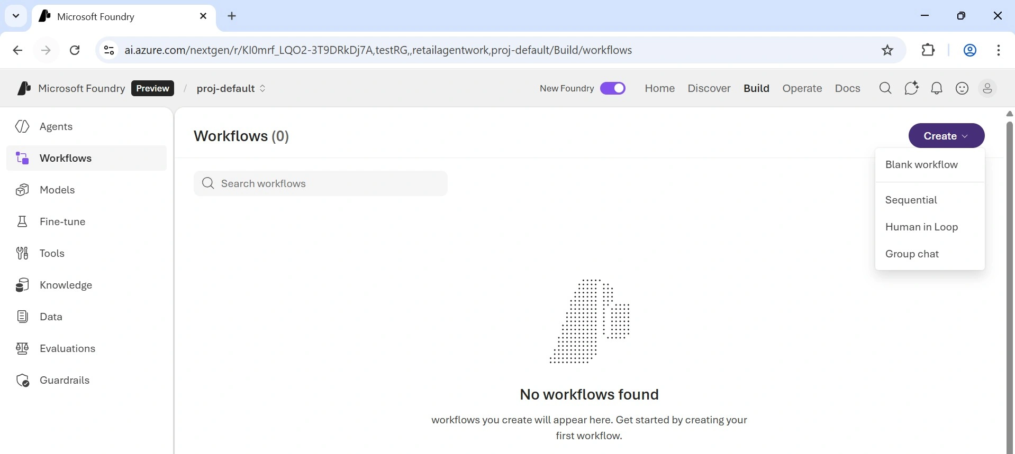Open the Docs link
The height and width of the screenshot is (454, 1015).
pyautogui.click(x=848, y=88)
